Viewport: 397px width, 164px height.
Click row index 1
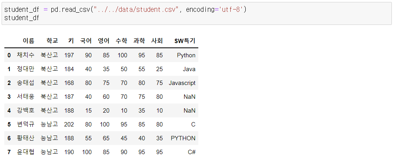9,69
